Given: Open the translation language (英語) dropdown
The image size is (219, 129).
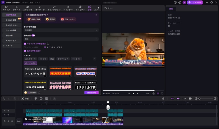Looking at the screenshot, I should point(61,39).
